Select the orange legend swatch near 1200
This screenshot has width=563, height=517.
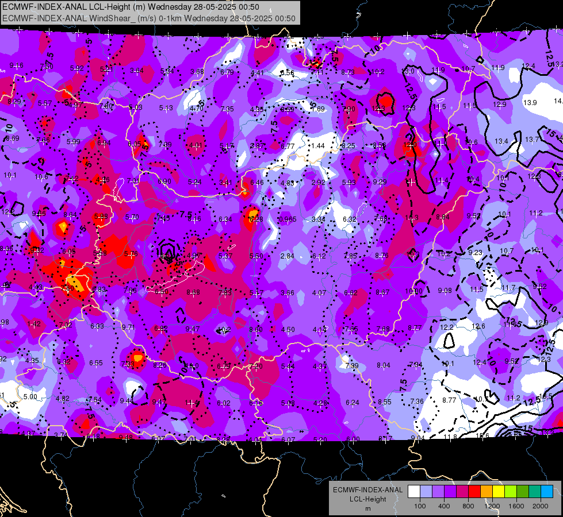coord(487,491)
